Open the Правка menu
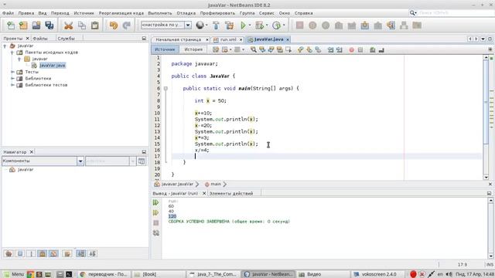The height and width of the screenshot is (278, 495). (x=26, y=13)
